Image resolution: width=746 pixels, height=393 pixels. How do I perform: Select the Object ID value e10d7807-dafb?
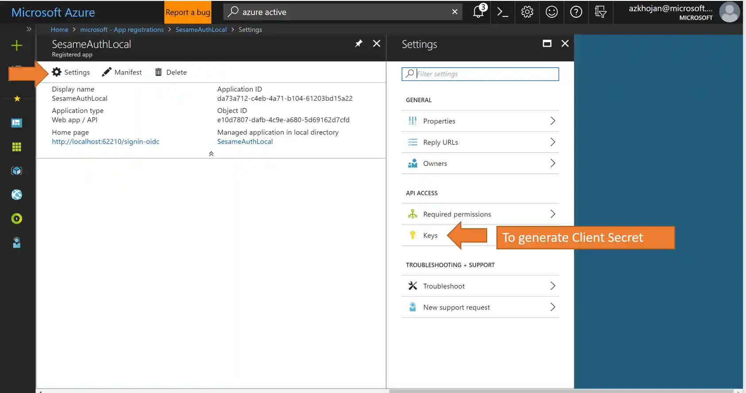point(283,120)
